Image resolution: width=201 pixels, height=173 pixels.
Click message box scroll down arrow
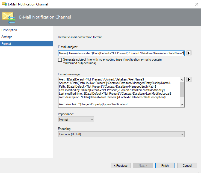[x=182, y=105]
